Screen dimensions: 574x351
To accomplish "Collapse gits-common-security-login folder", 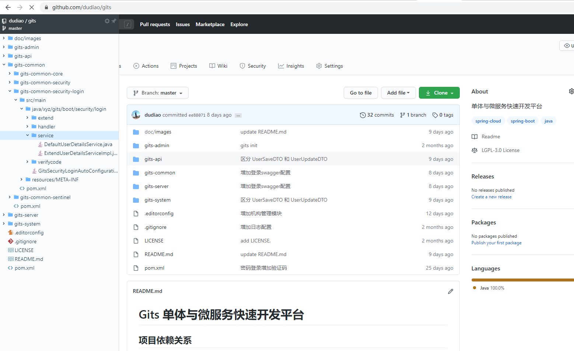I will 10,91.
